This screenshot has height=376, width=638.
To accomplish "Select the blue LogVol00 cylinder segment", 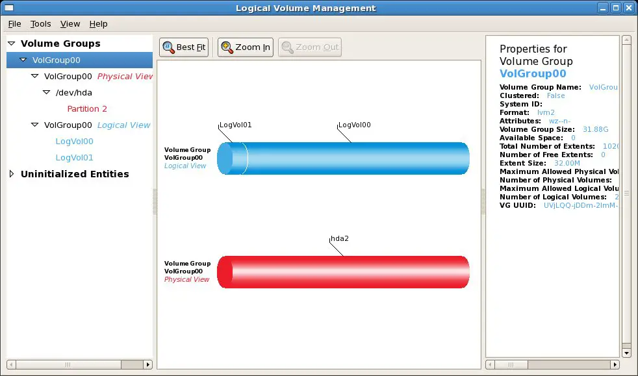I will point(357,158).
